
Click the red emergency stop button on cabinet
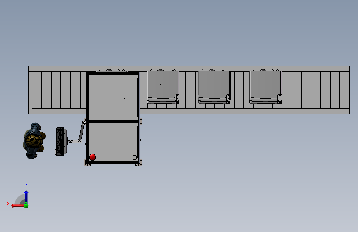[92, 157]
